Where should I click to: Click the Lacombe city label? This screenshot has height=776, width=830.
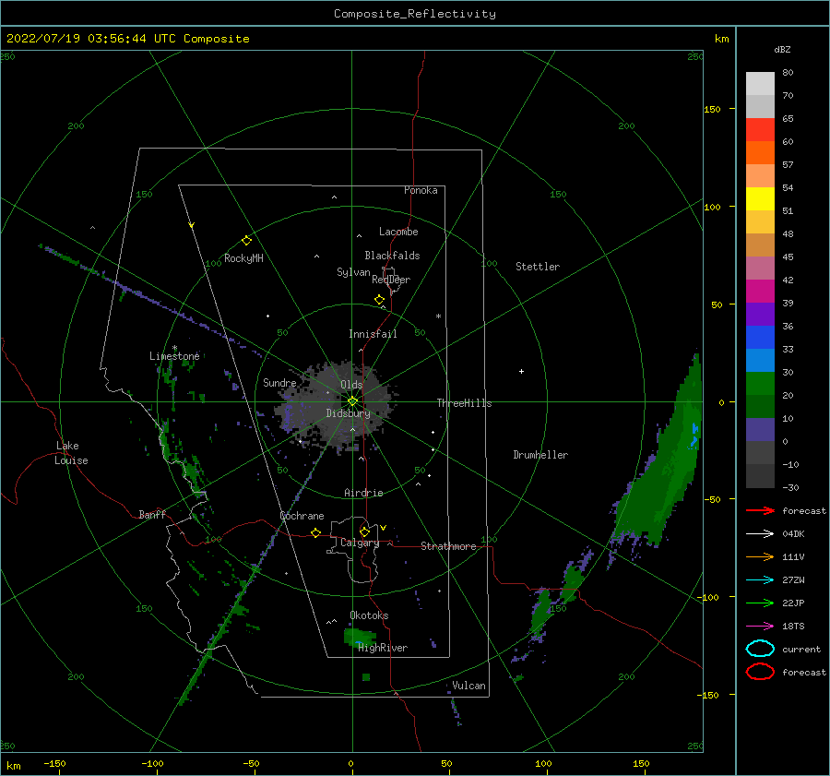[x=398, y=232]
